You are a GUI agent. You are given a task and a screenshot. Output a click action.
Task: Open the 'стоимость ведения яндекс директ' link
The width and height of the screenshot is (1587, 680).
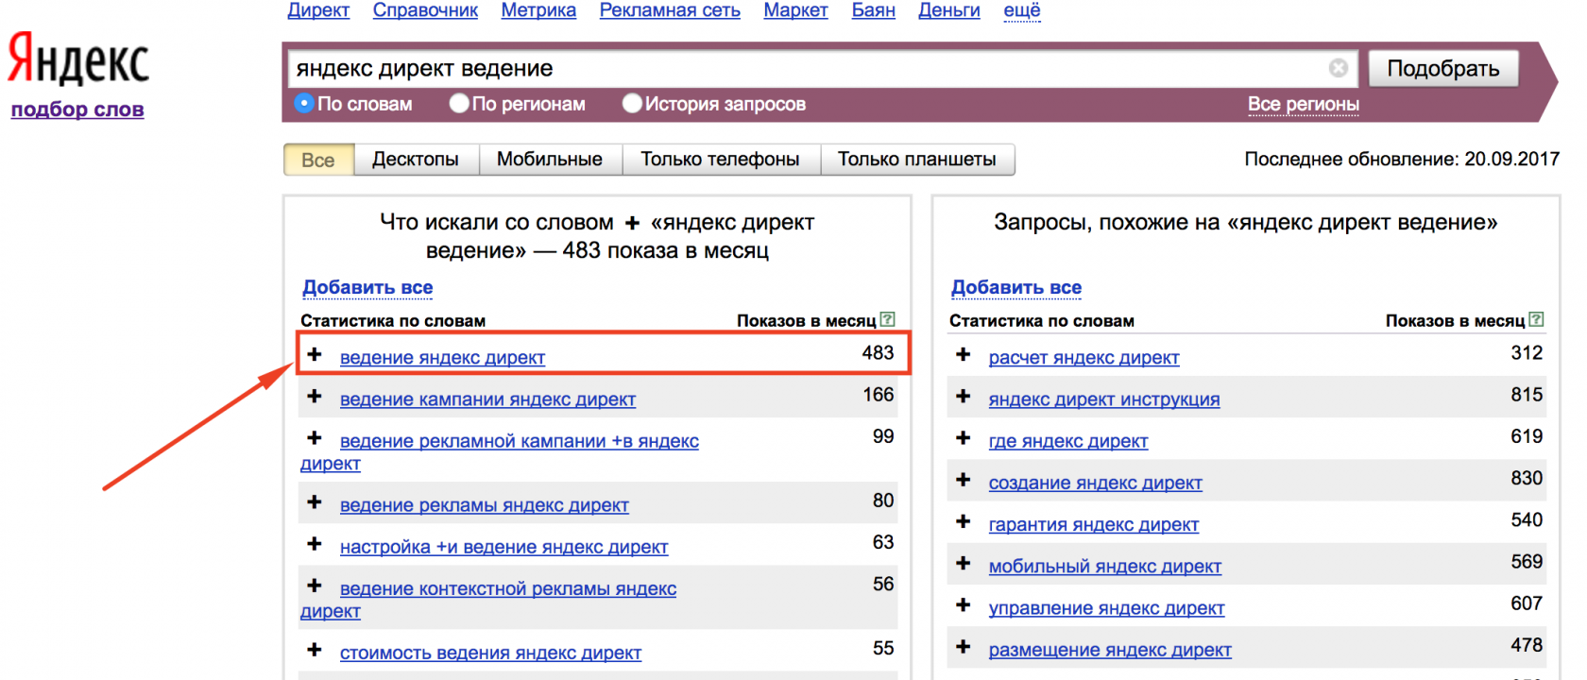pyautogui.click(x=490, y=652)
